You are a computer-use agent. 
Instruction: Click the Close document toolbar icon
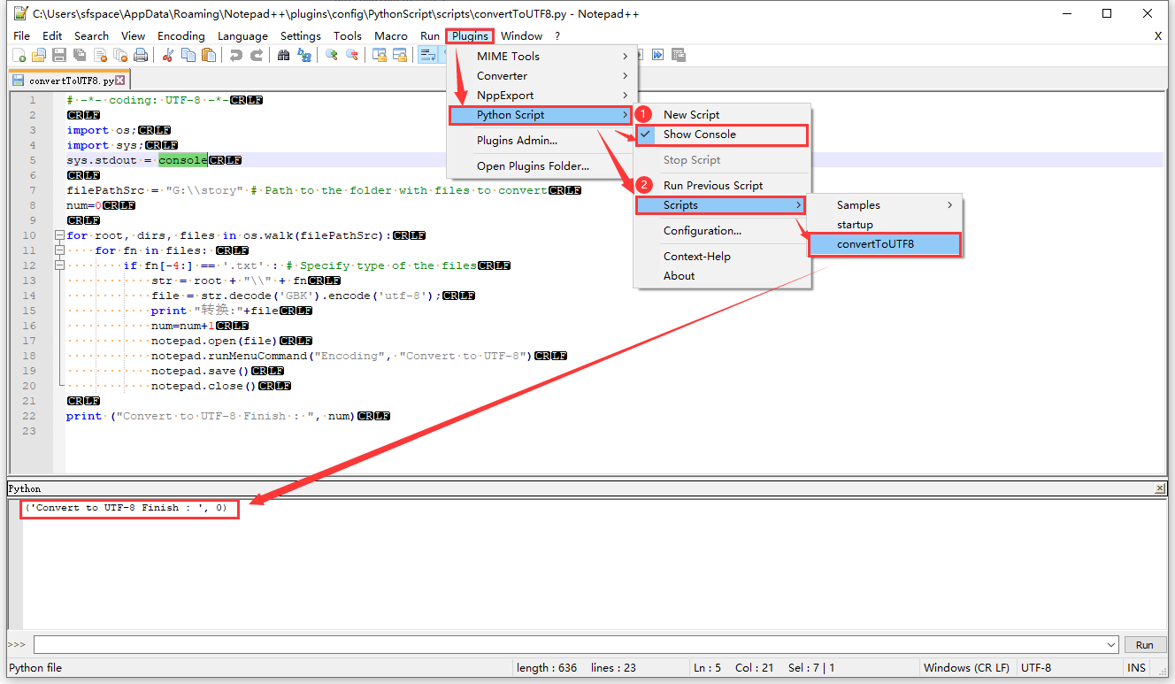(100, 55)
